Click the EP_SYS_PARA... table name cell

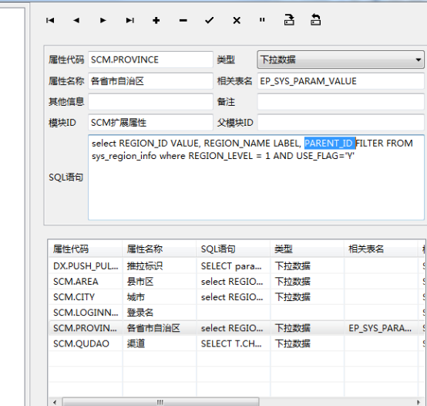381,328
